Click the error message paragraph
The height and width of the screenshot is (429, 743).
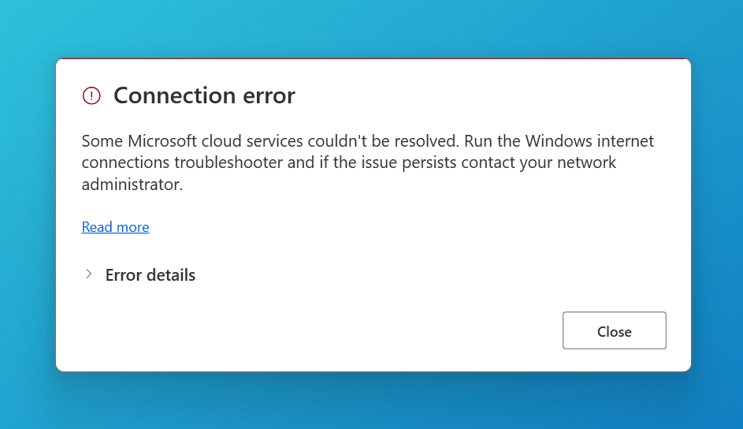[x=367, y=162]
